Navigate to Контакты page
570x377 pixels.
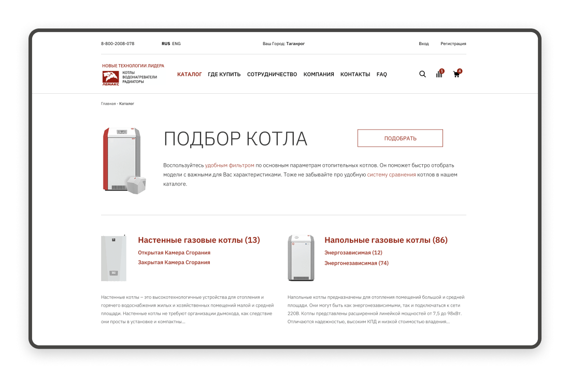pyautogui.click(x=355, y=75)
